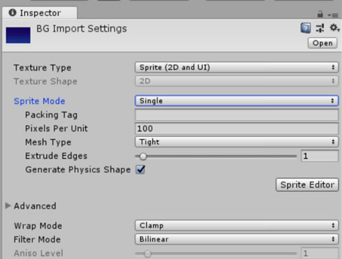Screen dimensions: 342x259
Task: Click the preset sliders icon in header
Action: pos(320,28)
